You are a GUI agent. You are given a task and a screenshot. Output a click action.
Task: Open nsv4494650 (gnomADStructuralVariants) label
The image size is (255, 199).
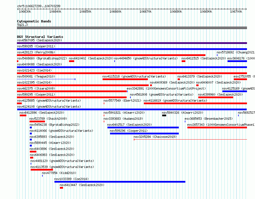146,58
